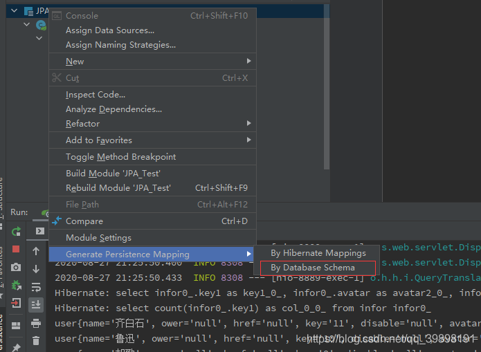Expand the New submenu arrow
481x352 pixels.
(x=248, y=61)
